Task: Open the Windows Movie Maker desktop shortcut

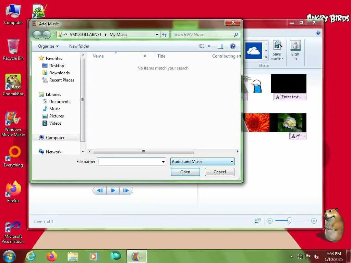Action: pos(13,124)
